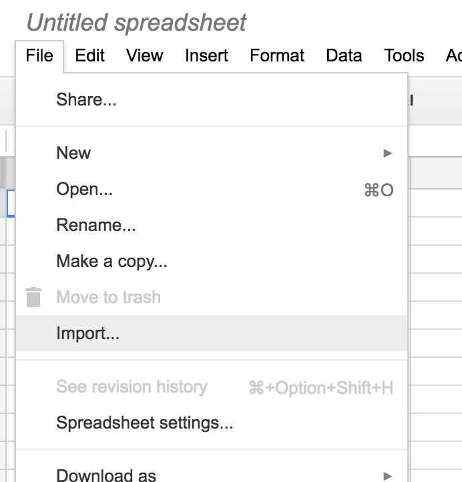Close the open File menu
The image size is (462, 482).
(x=39, y=55)
